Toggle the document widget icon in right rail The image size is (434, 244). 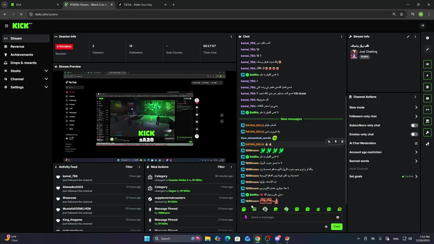[x=428, y=87]
